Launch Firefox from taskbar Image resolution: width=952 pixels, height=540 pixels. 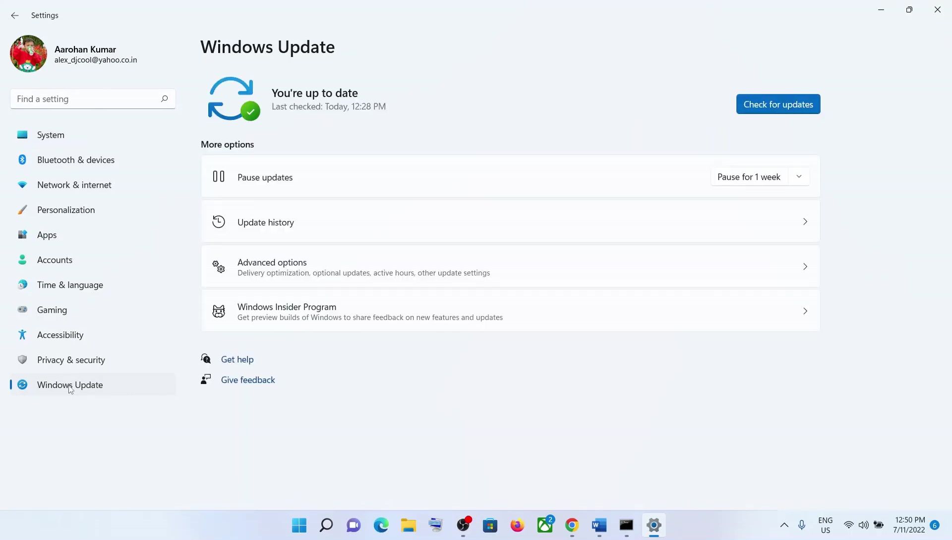[518, 525]
